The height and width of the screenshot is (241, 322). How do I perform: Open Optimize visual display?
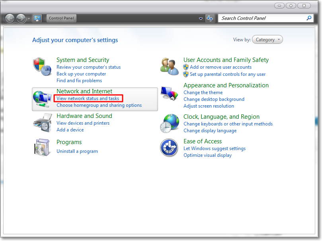(208, 155)
